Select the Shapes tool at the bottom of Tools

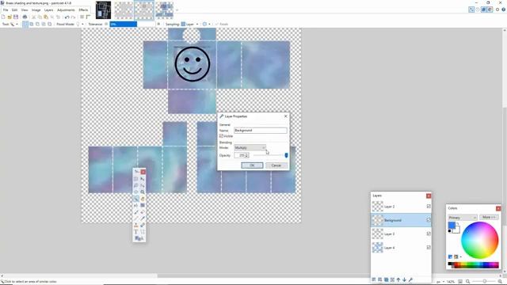pos(139,238)
